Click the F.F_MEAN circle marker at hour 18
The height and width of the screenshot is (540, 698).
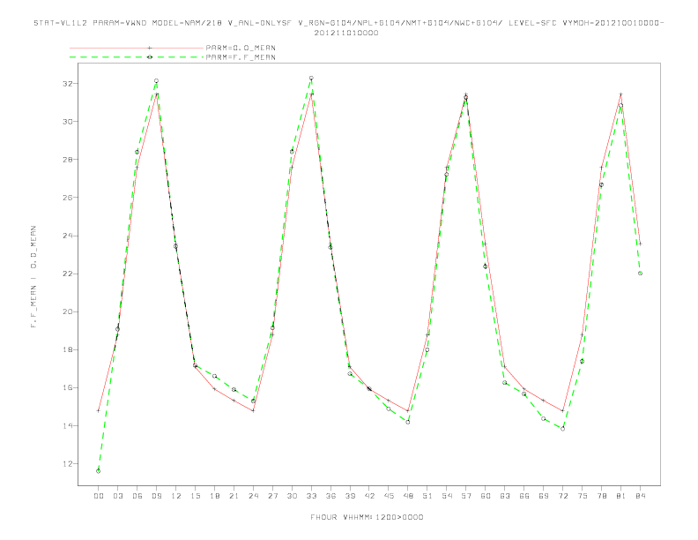[x=214, y=376]
